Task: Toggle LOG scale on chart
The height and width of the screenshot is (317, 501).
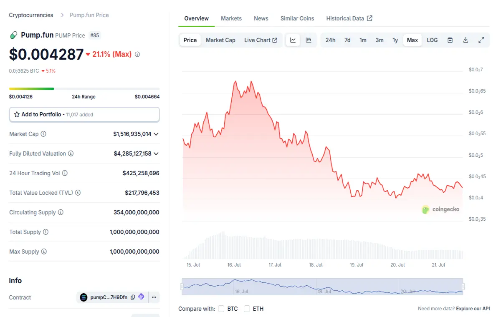Action: (432, 40)
